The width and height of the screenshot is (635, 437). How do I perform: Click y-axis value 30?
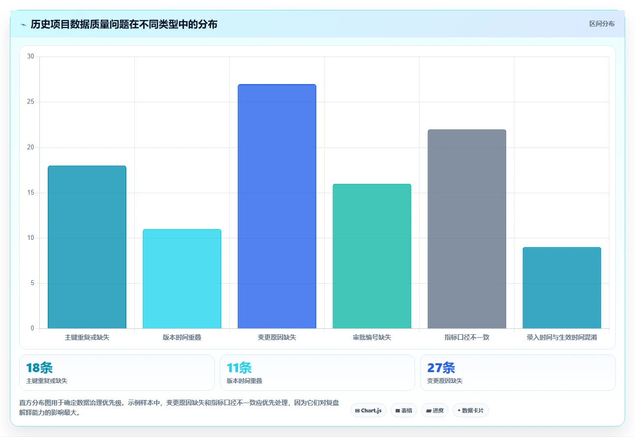[30, 57]
